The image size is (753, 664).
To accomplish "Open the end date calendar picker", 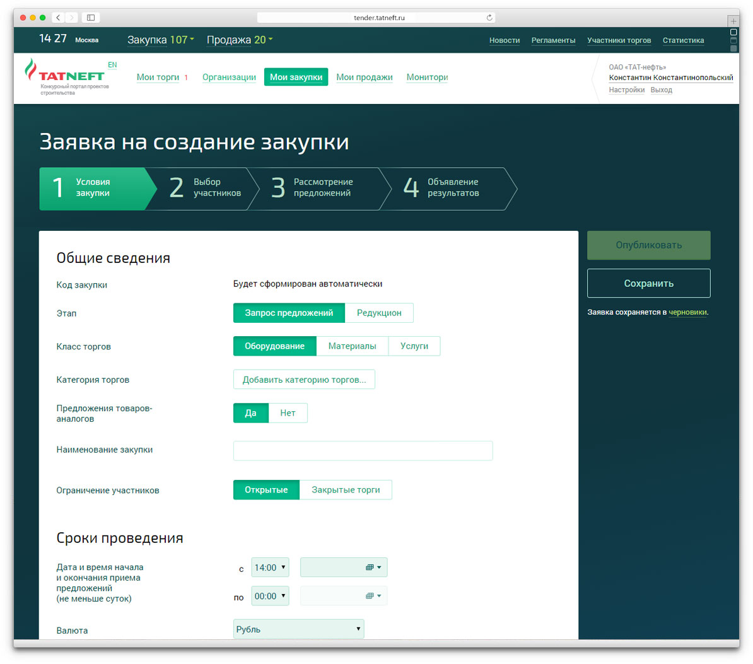I will 373,596.
